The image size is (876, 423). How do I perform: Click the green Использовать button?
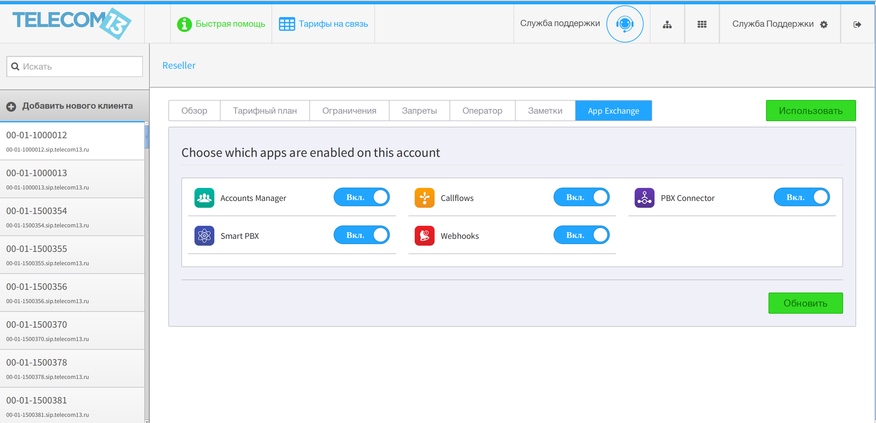[811, 111]
